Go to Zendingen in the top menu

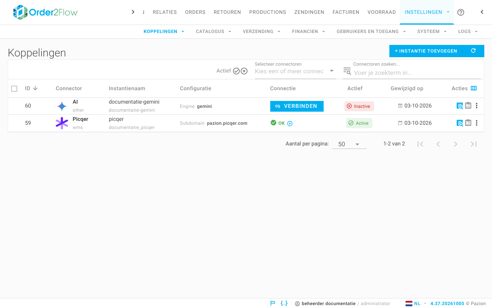coord(309,12)
